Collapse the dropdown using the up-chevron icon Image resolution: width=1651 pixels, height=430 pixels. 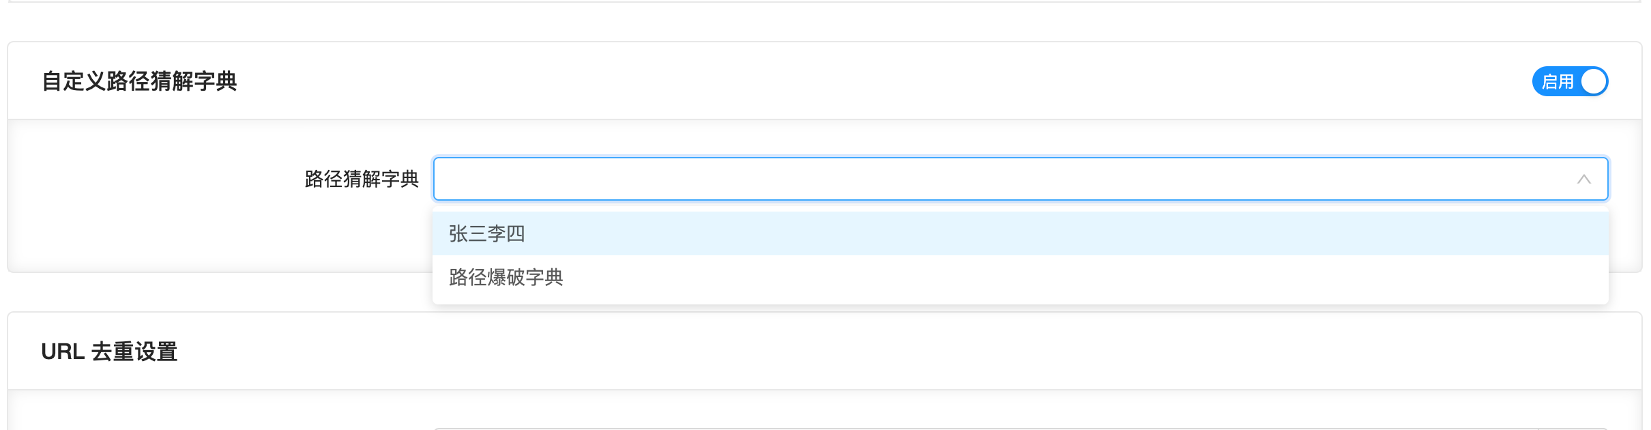[1583, 179]
